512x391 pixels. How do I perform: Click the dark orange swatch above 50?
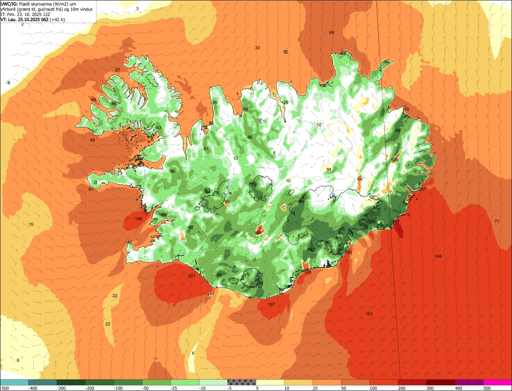pos(355,382)
